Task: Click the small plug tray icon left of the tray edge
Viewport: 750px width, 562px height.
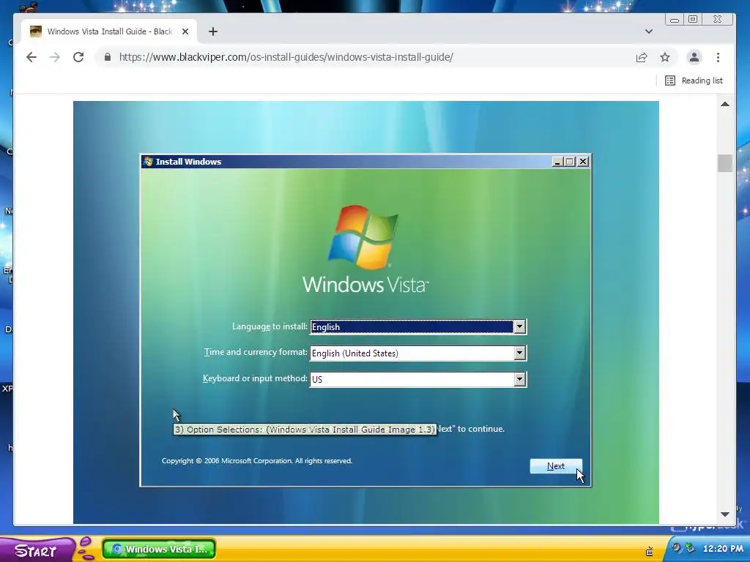Action: (x=650, y=551)
